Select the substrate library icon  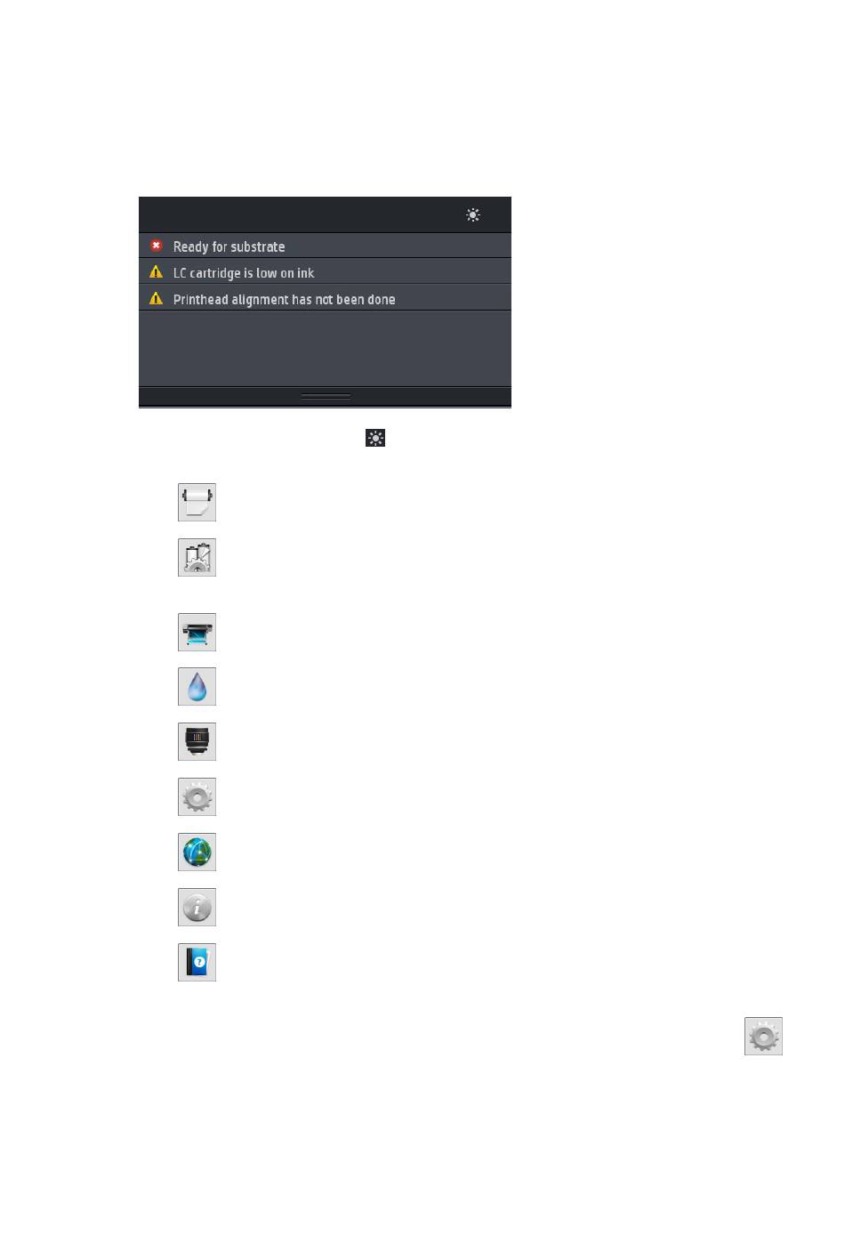(x=197, y=558)
